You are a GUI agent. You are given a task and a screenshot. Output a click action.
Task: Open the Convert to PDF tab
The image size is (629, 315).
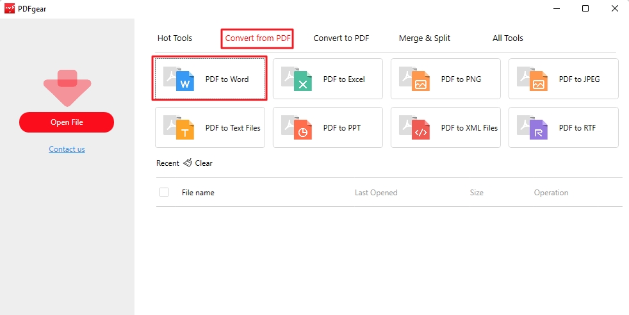point(341,38)
